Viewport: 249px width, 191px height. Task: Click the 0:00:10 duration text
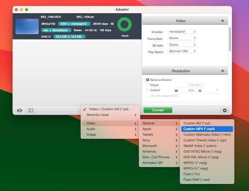(x=46, y=37)
